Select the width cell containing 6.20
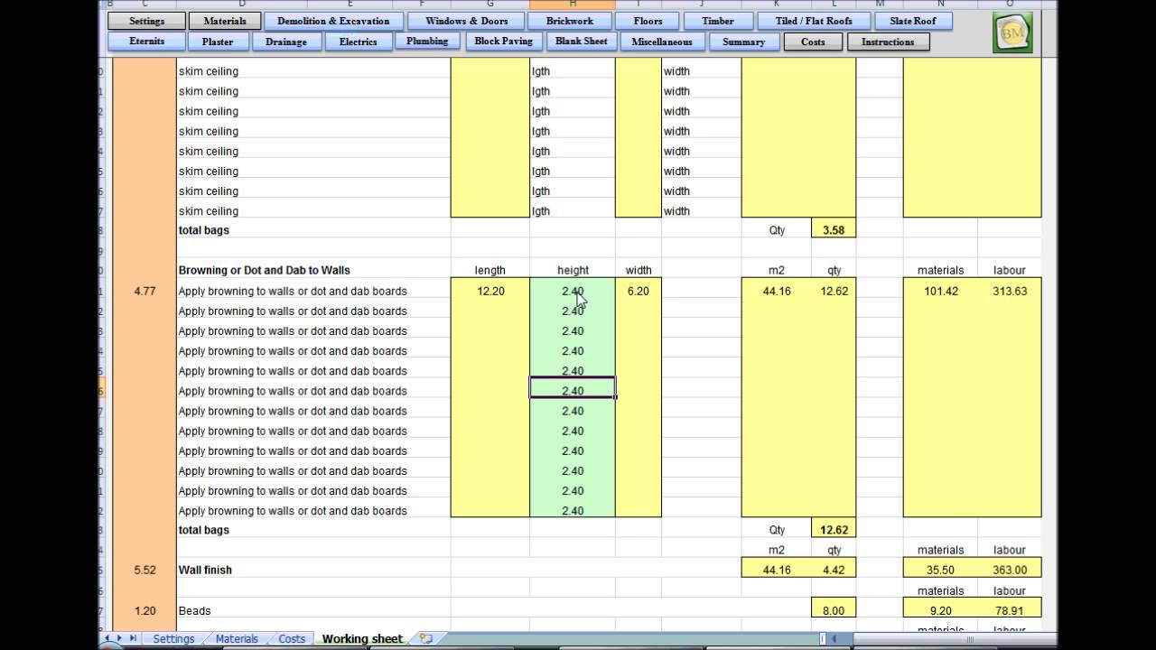The image size is (1156, 650). (x=639, y=291)
